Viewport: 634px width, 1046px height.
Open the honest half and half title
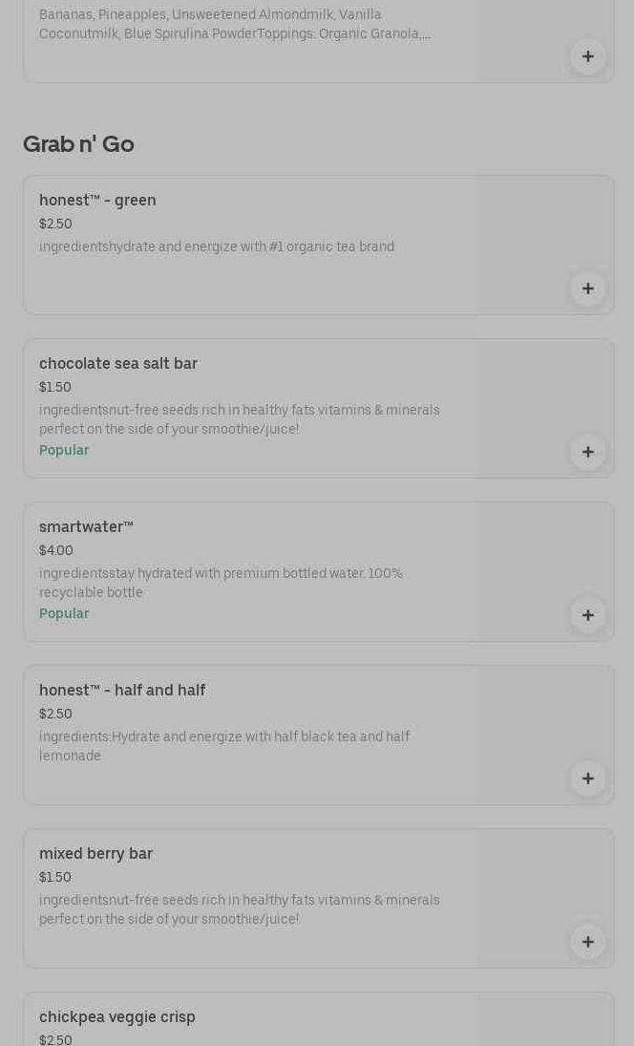tap(122, 691)
